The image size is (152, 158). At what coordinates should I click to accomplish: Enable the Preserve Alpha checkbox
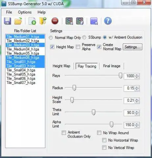point(78,47)
